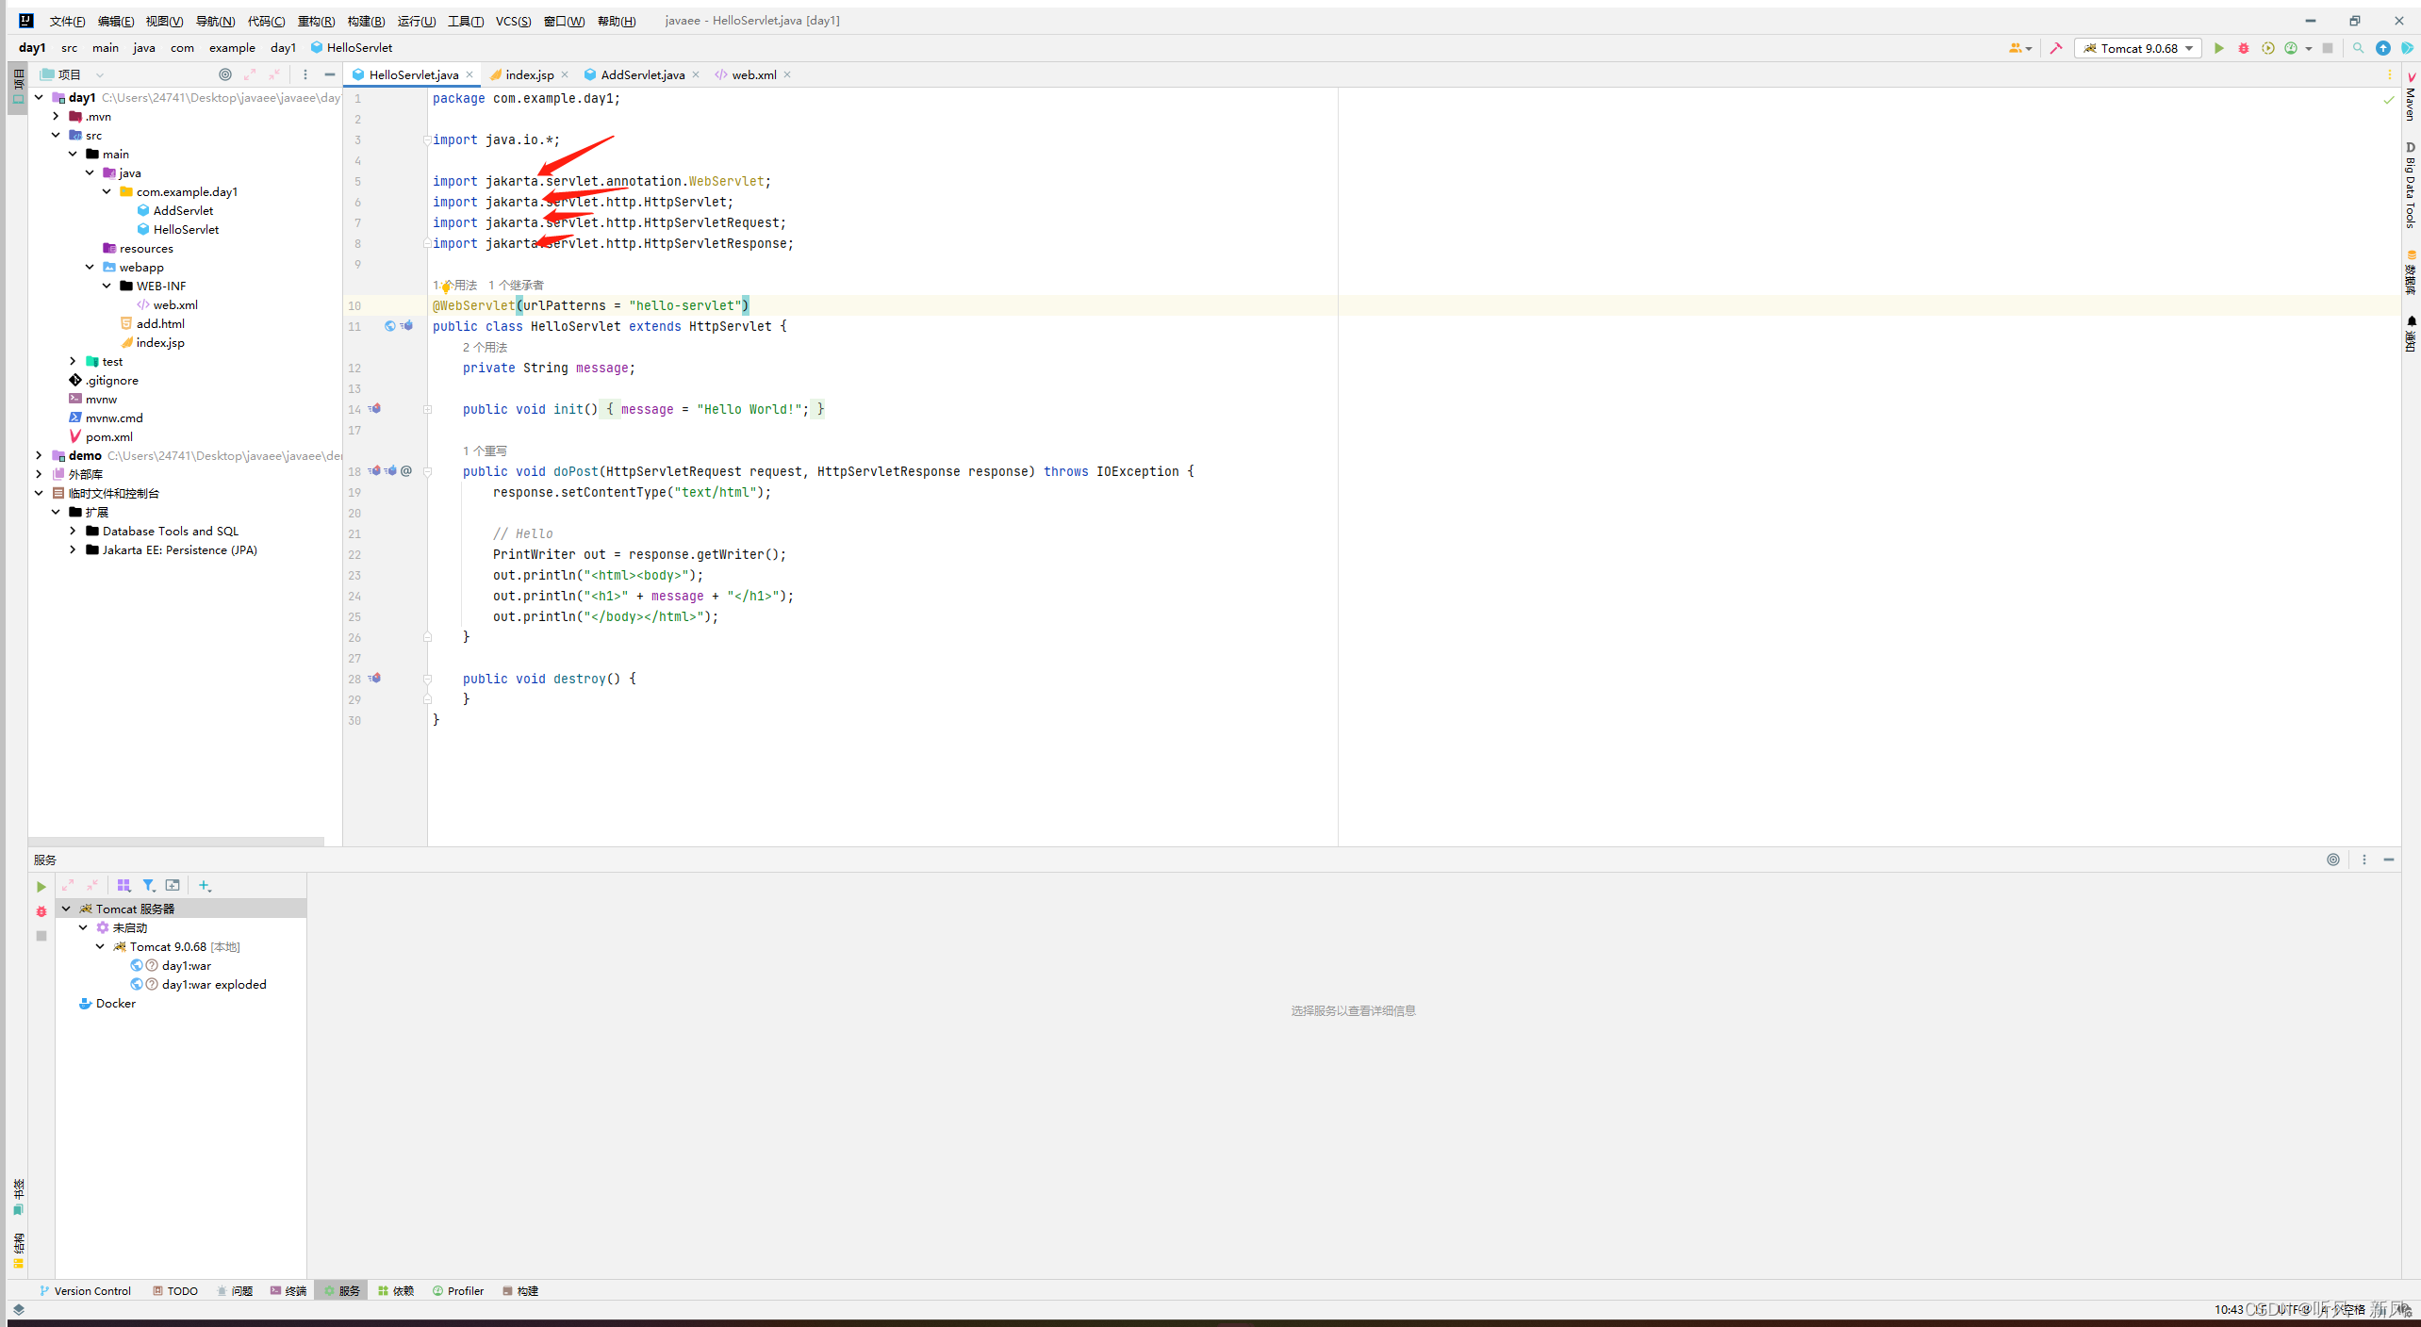Click the top toolbar red debug bug icon

(x=2243, y=48)
